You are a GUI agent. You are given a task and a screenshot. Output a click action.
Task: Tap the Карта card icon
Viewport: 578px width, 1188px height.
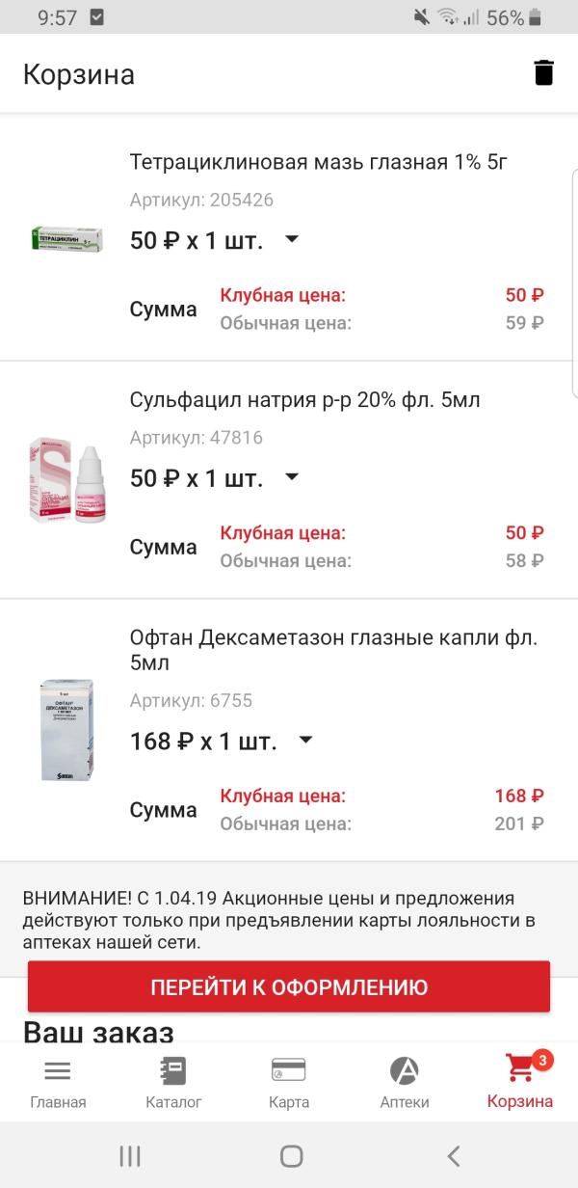click(289, 1070)
